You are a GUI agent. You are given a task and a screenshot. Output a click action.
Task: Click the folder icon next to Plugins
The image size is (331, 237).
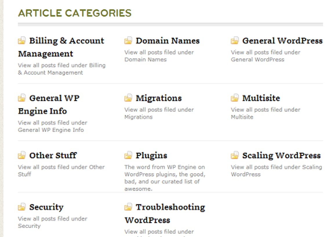coord(128,155)
